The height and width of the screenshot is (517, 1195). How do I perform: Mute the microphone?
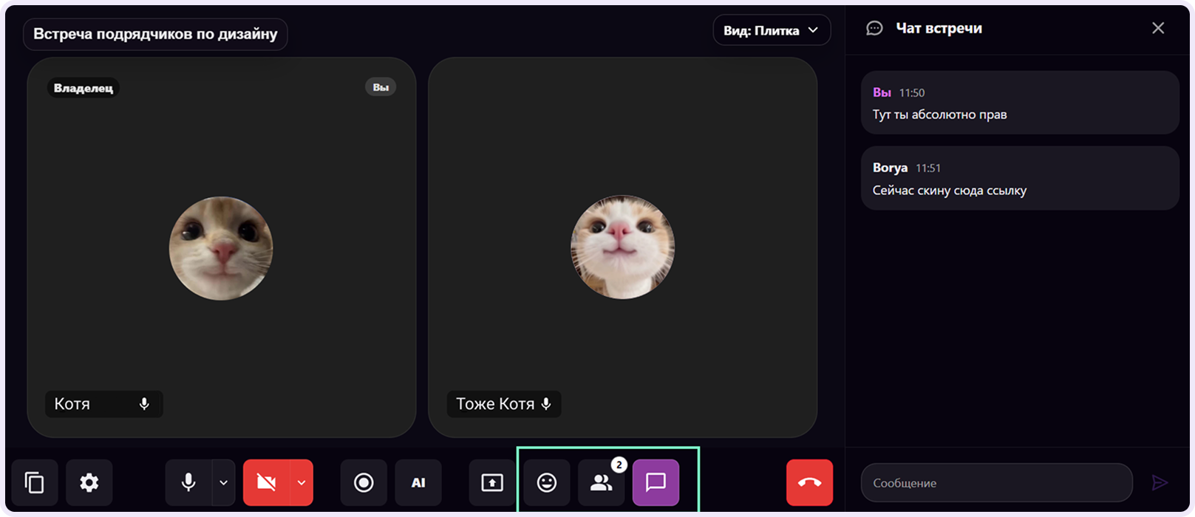tap(188, 483)
